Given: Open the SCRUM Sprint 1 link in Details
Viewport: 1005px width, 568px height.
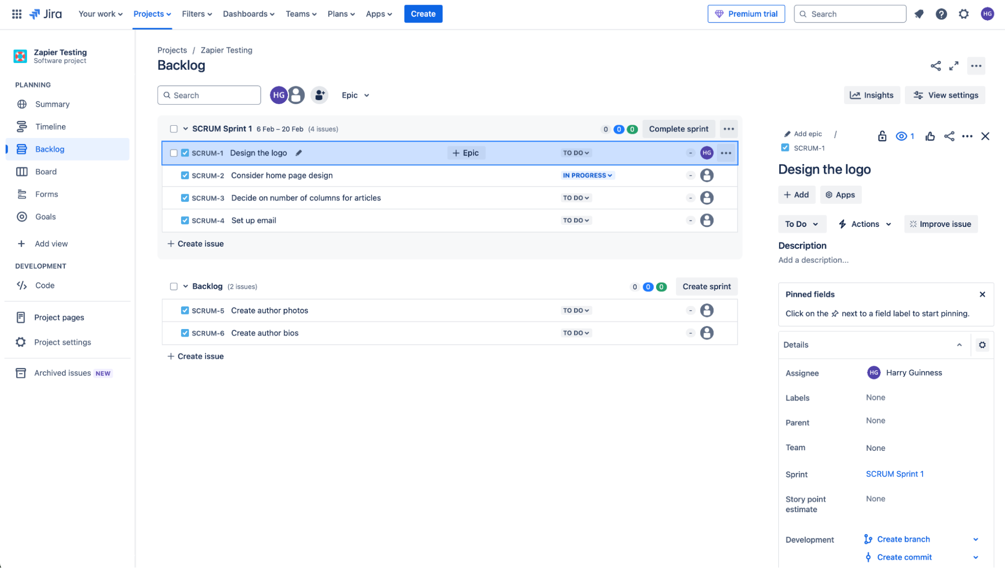Looking at the screenshot, I should [x=895, y=473].
